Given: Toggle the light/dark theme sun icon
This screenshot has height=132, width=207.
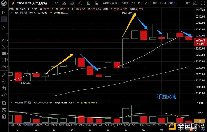Looking at the screenshot, I should pos(80,3).
